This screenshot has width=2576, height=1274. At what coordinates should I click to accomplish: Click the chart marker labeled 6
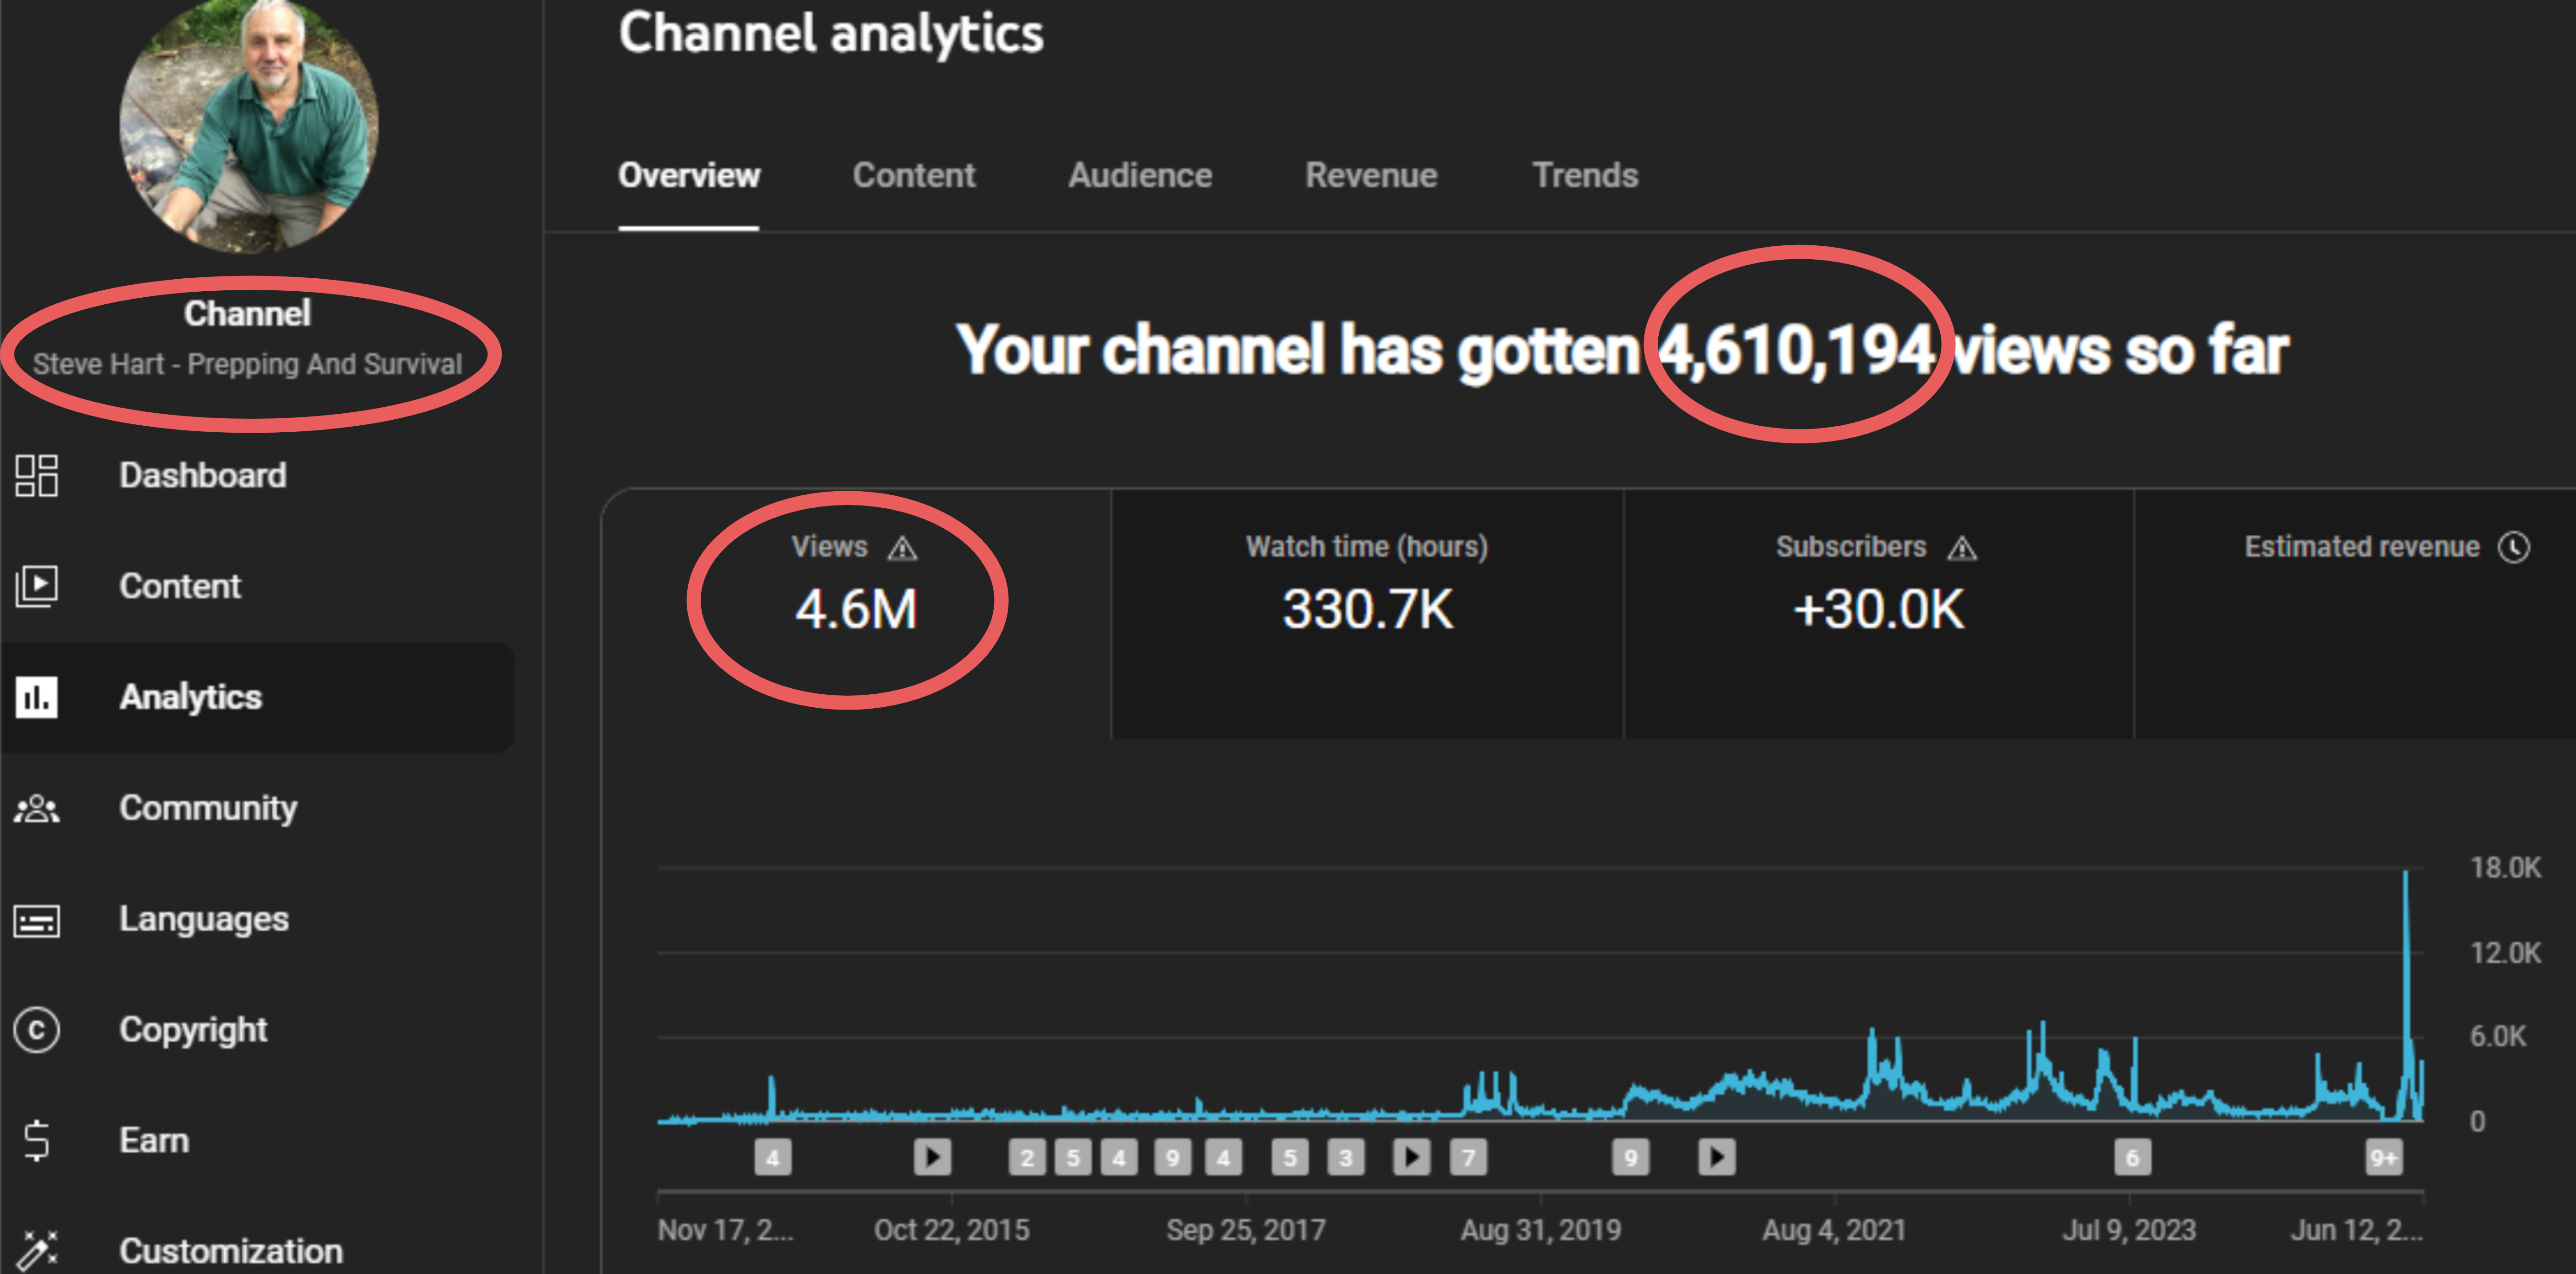pyautogui.click(x=2132, y=1158)
